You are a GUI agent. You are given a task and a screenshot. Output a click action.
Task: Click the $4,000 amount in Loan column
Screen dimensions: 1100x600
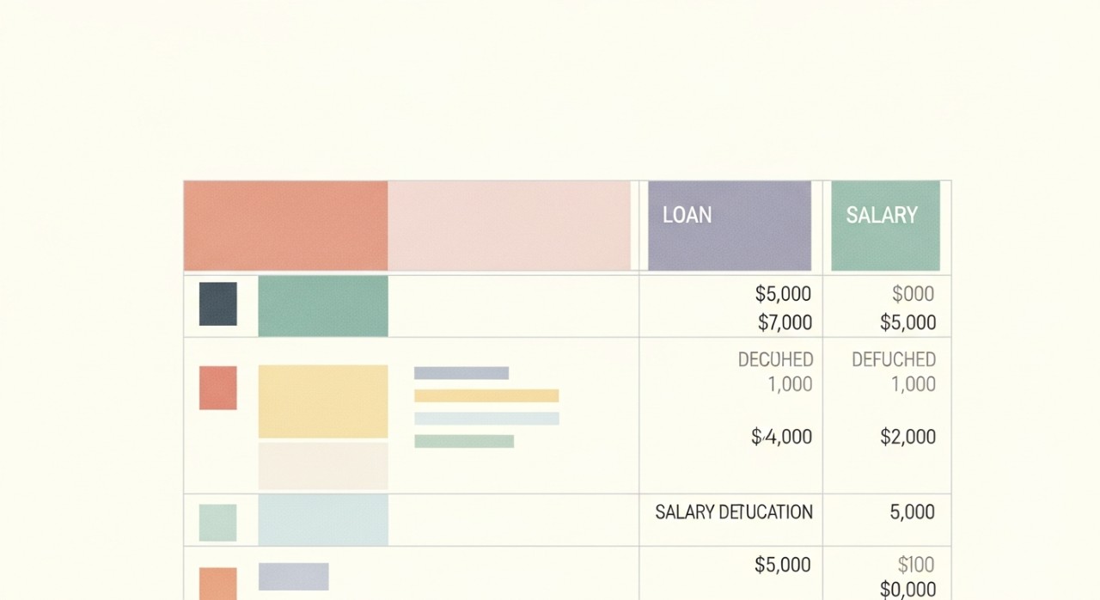point(781,437)
